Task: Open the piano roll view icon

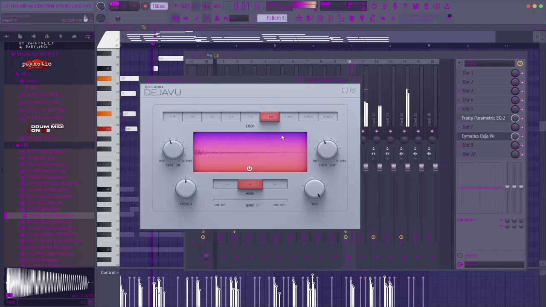Action: 310,18
